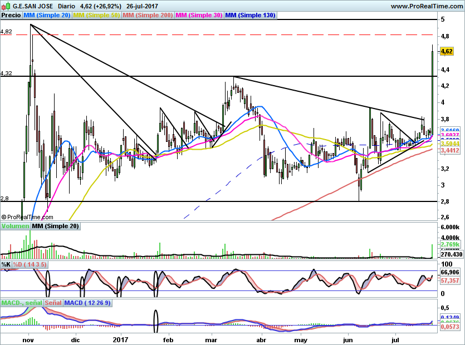Click the %K stochastic label
This screenshot has width=465, height=345.
click(6, 264)
